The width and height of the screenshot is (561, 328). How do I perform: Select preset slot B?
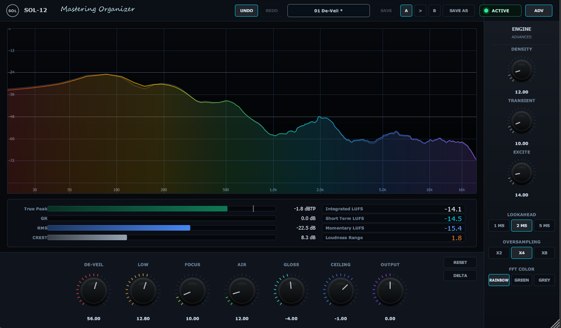(x=434, y=11)
